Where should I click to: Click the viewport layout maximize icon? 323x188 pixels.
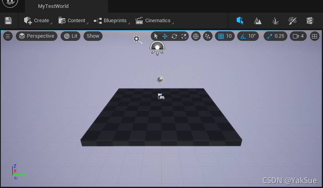pos(315,36)
